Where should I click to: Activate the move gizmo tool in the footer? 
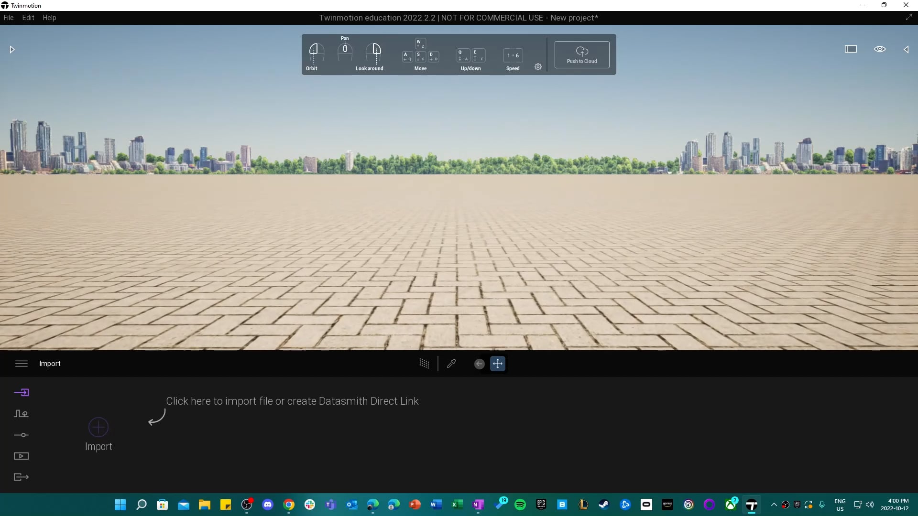pyautogui.click(x=498, y=364)
